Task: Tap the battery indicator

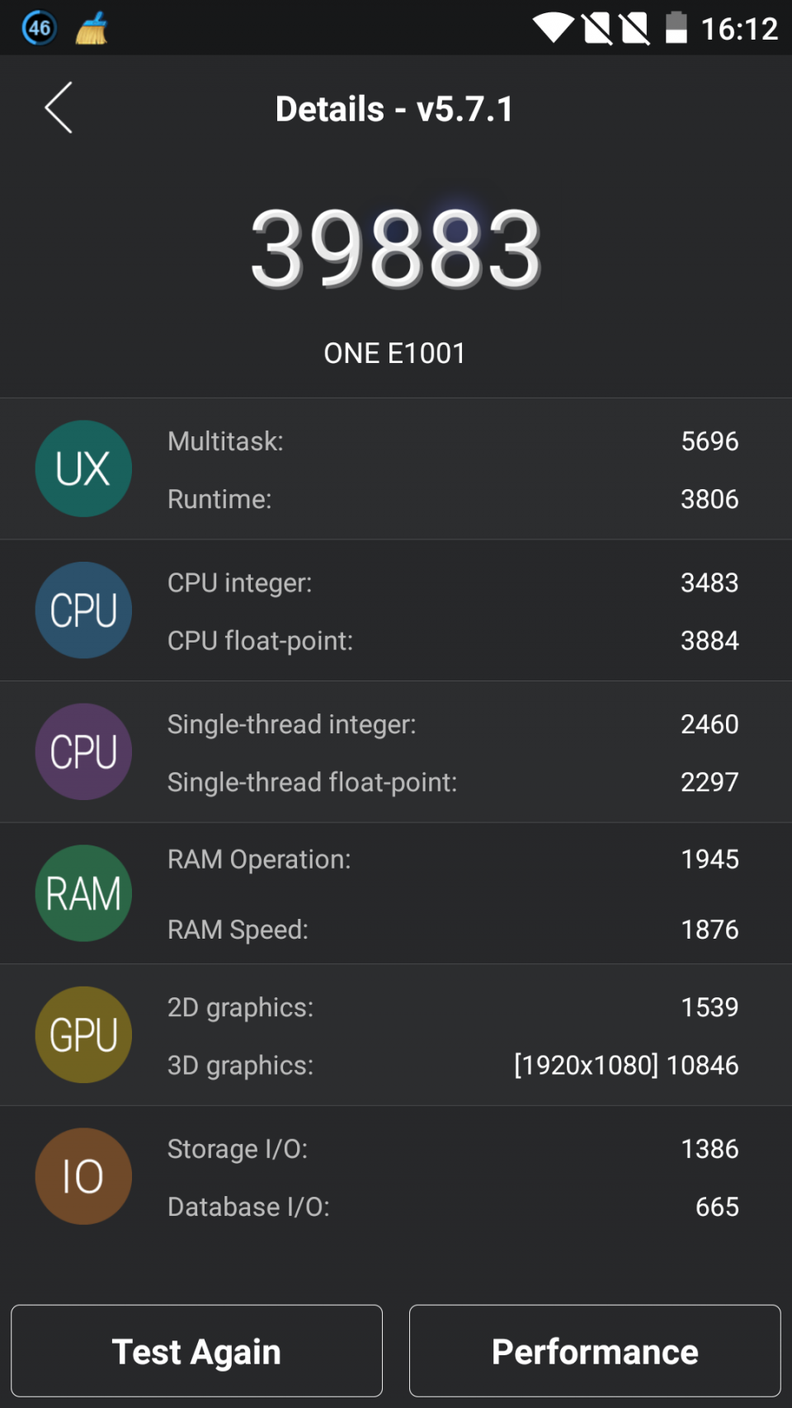Action: click(x=676, y=27)
